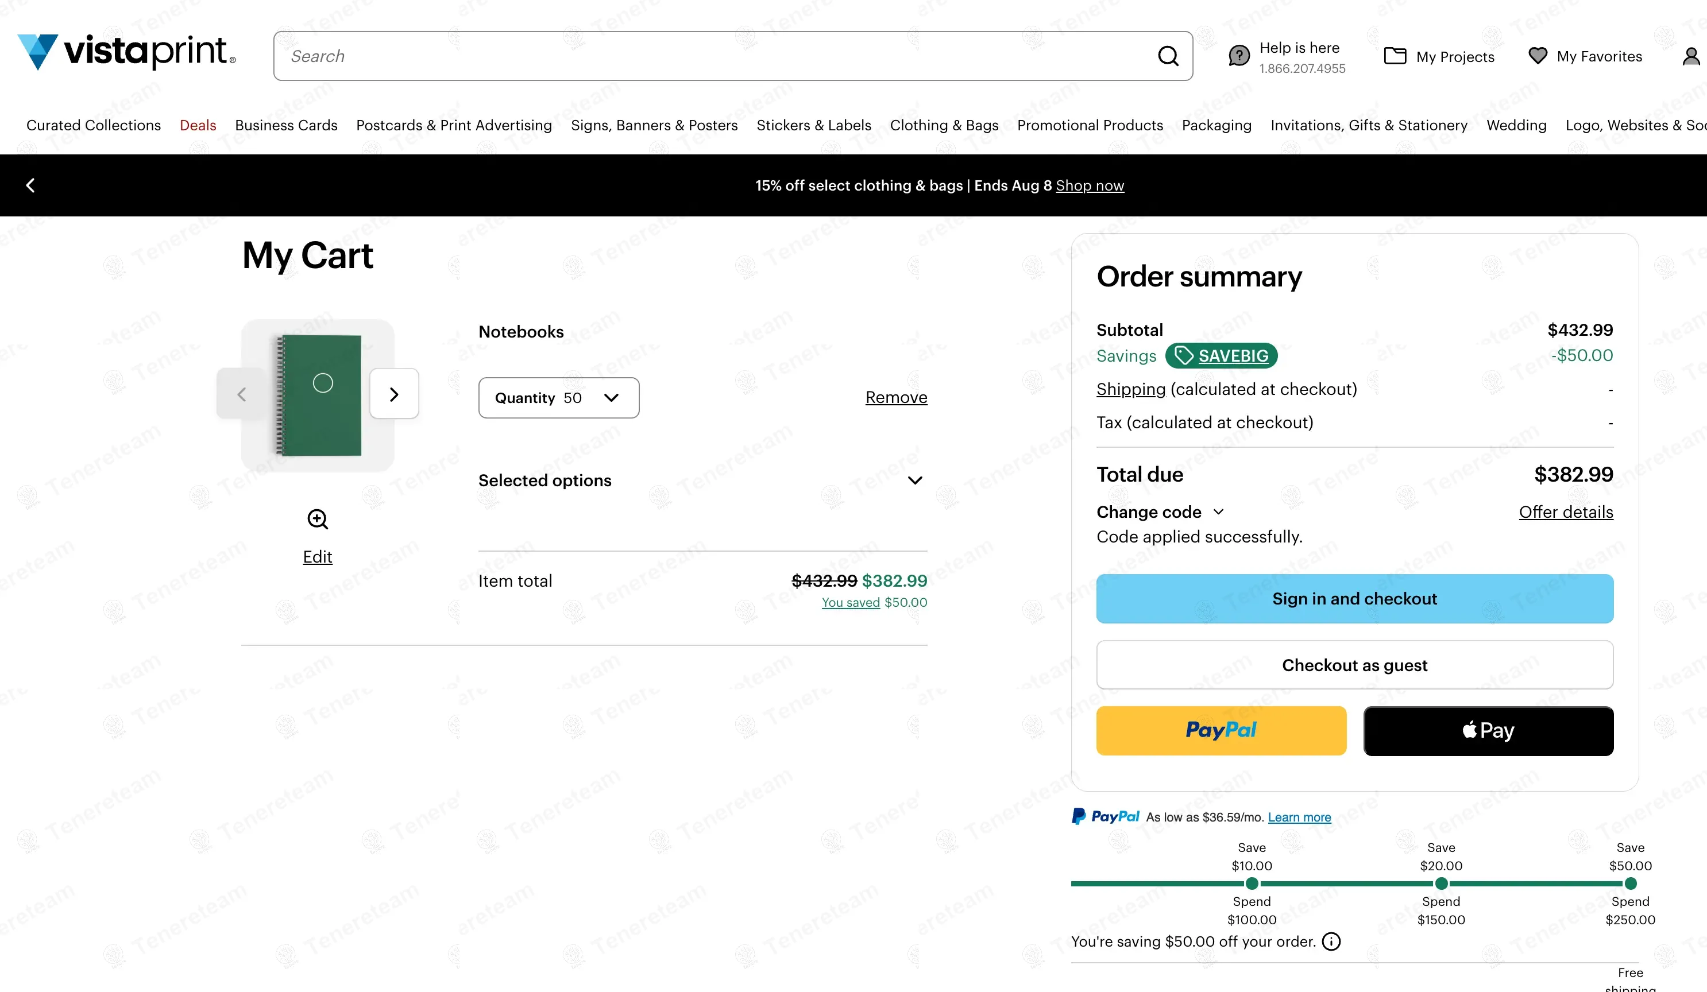This screenshot has height=992, width=1707.
Task: Click the search magnifier icon
Action: (x=1168, y=56)
